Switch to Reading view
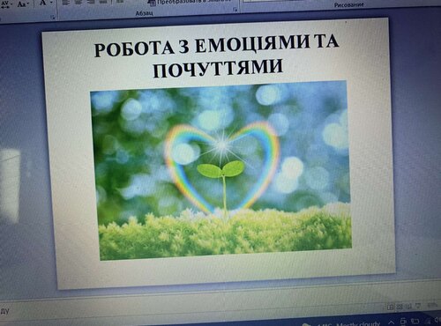 point(408,307)
